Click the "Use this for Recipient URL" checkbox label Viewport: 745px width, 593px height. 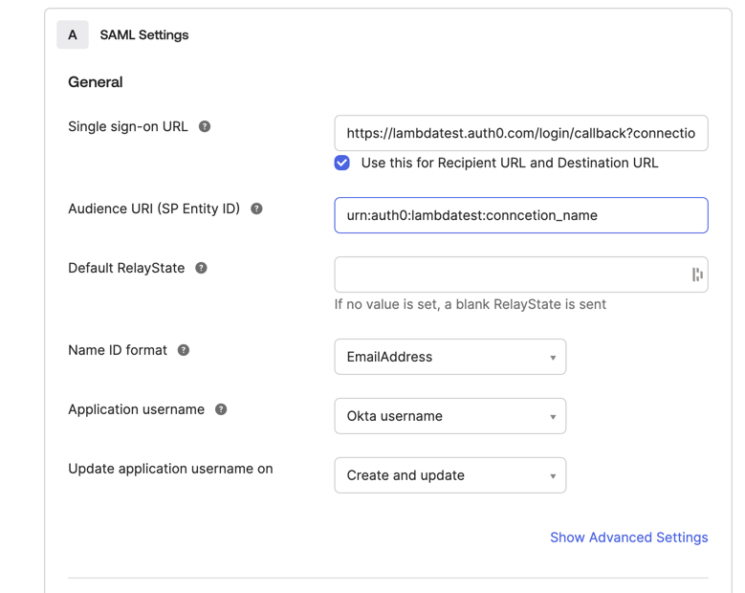[509, 163]
